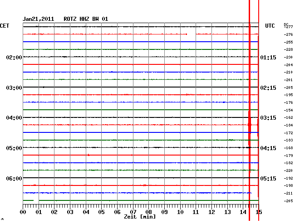Image resolution: width=295 pixels, height=224 pixels.
Task: Click the minute tick label '02'
Action: (54, 212)
